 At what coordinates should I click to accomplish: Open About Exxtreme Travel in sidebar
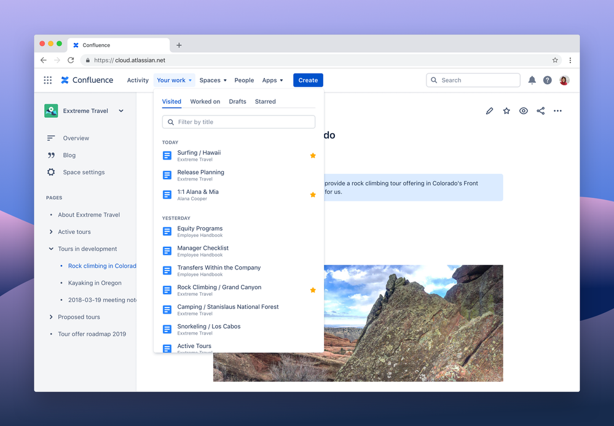pyautogui.click(x=89, y=215)
